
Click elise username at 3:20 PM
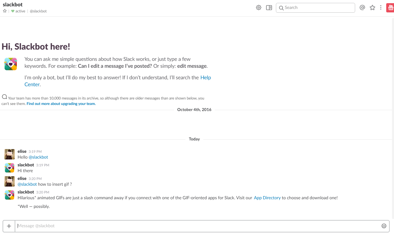[22, 178]
